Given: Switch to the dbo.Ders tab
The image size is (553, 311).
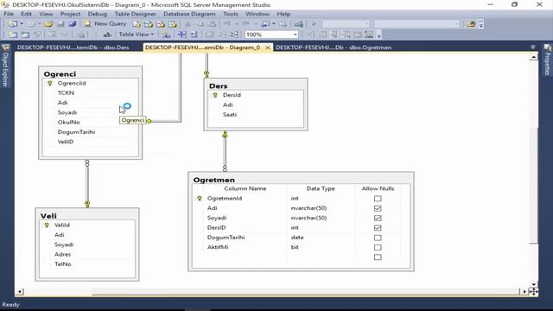Looking at the screenshot, I should tap(73, 48).
